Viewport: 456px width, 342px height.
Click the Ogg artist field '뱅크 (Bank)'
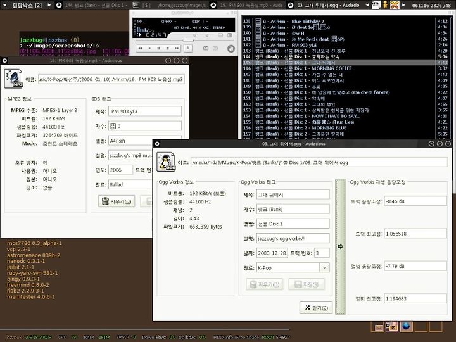pos(293,209)
